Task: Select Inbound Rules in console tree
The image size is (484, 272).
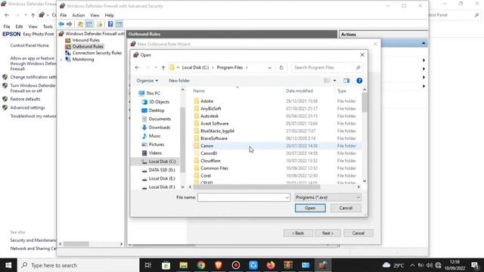Action: [x=85, y=40]
